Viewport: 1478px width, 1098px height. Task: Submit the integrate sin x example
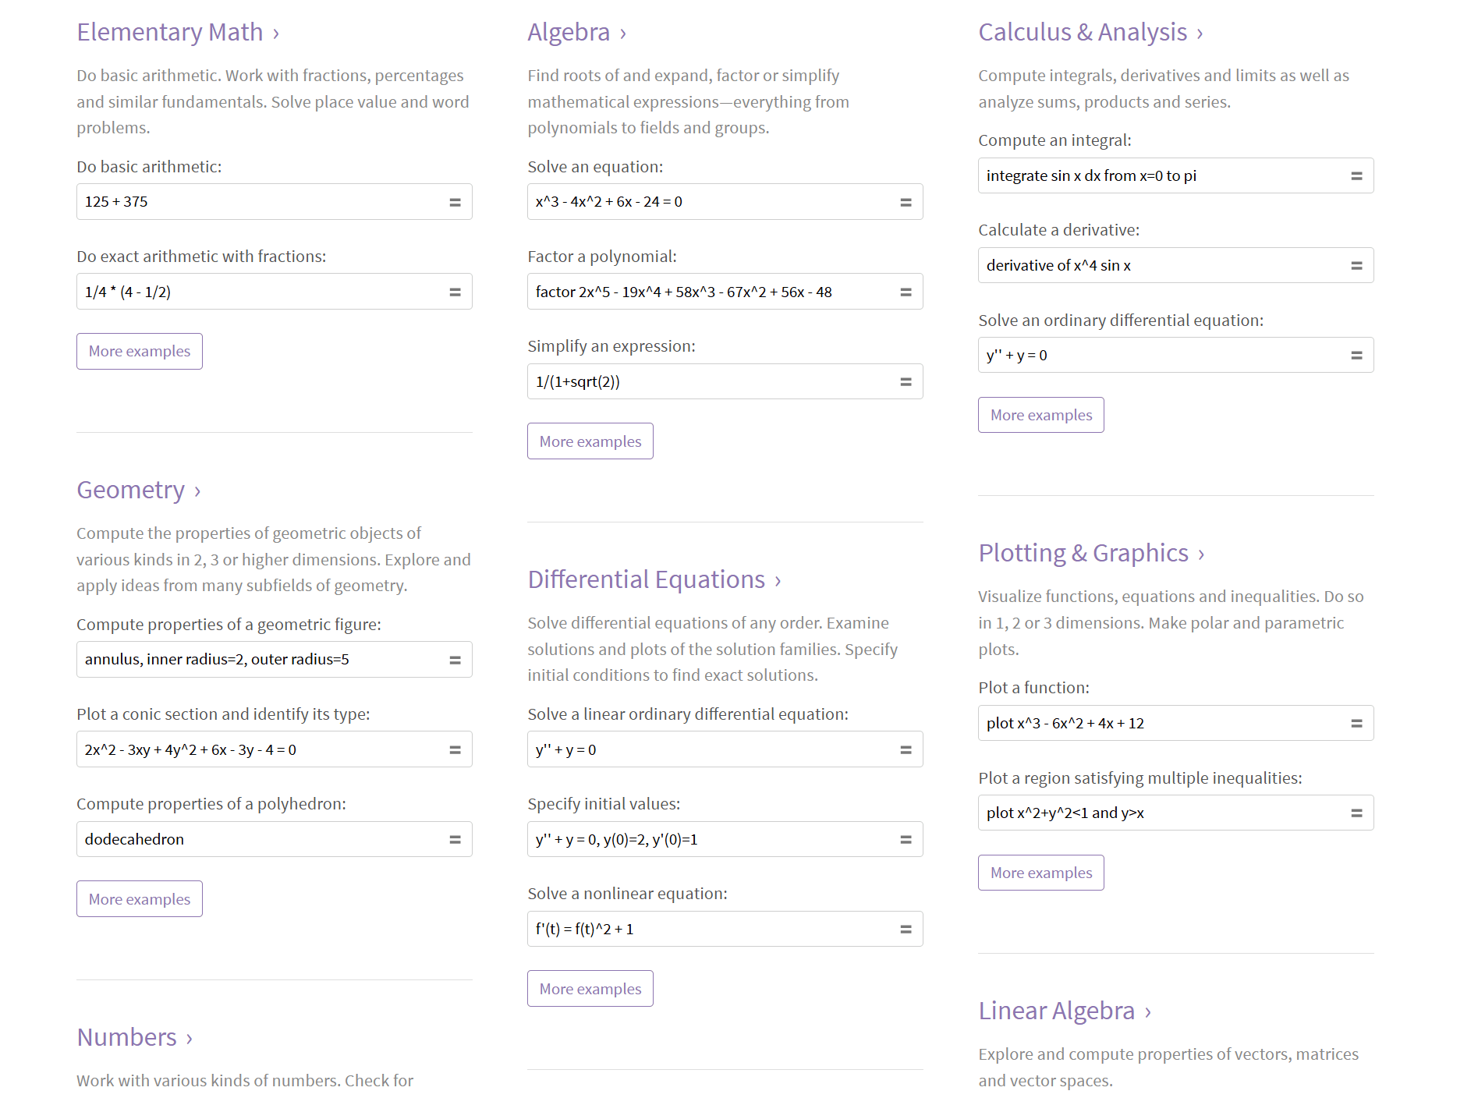point(1357,175)
